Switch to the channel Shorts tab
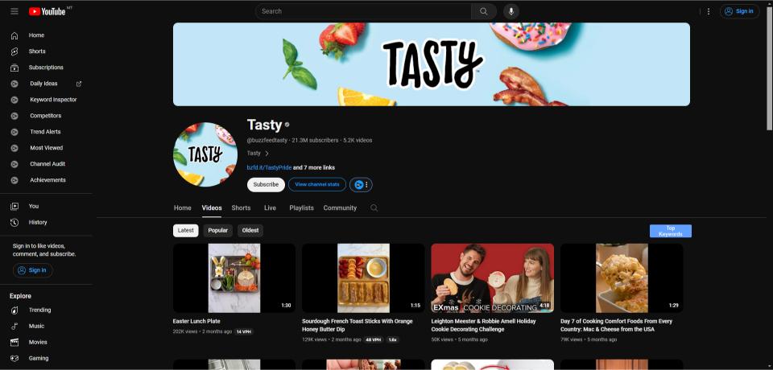Image resolution: width=773 pixels, height=370 pixels. [x=241, y=208]
